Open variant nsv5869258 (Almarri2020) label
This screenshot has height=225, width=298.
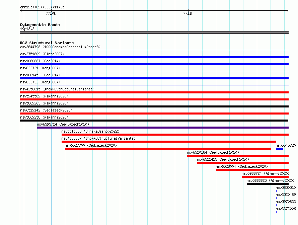point(44,117)
